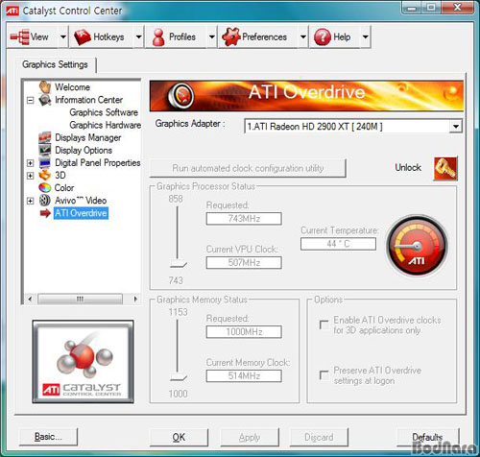Click the Discard button
The image size is (480, 457).
click(319, 437)
